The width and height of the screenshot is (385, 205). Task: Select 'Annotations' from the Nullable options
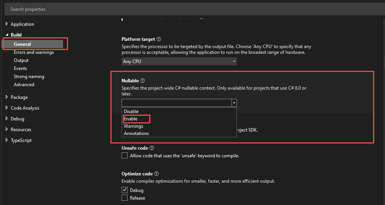tap(136, 133)
